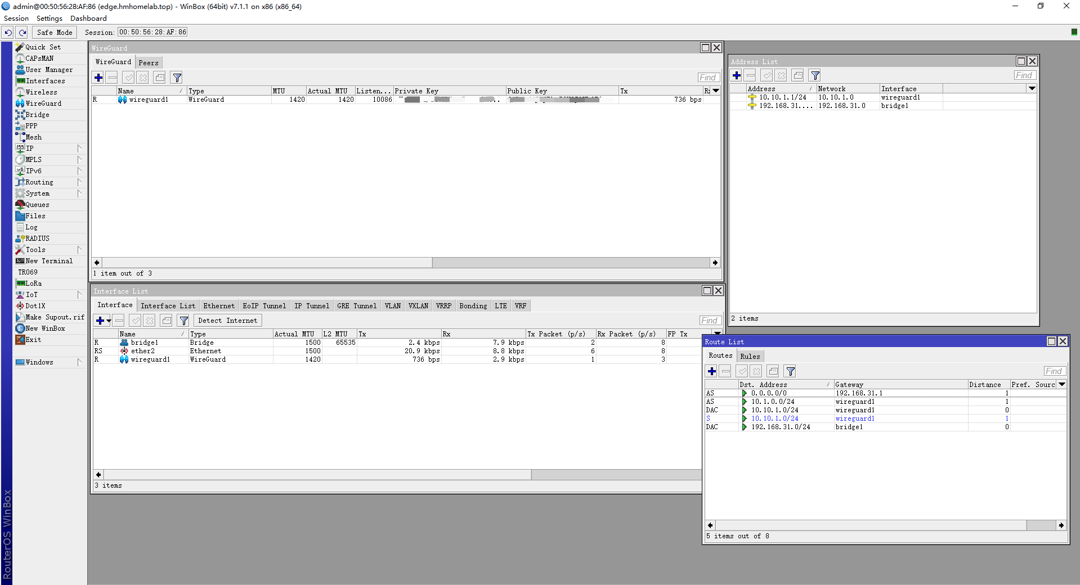1080x585 pixels.
Task: Open New Terminal from sidebar
Action: click(49, 261)
